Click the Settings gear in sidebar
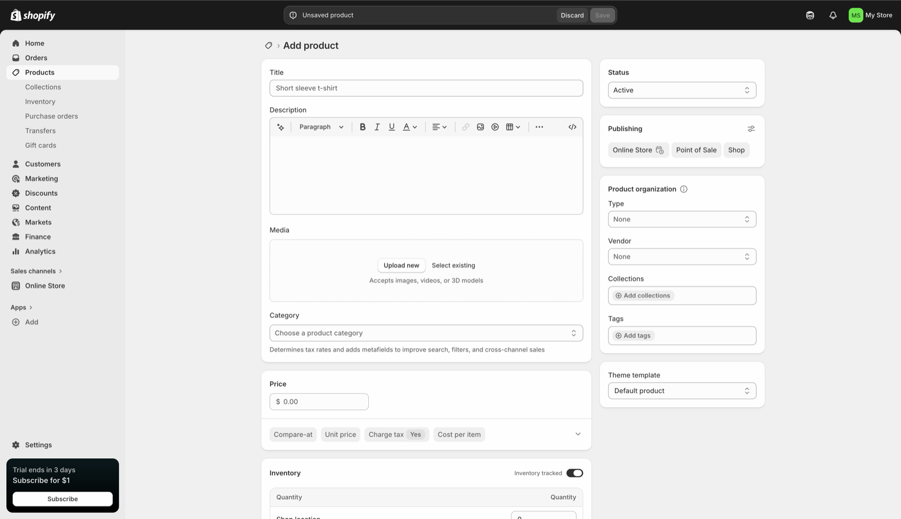The image size is (901, 519). point(16,445)
